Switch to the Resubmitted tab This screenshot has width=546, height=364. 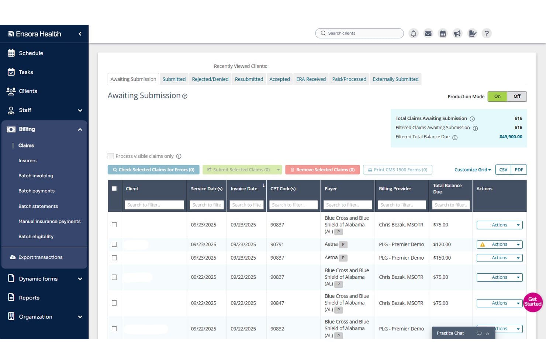click(x=249, y=79)
